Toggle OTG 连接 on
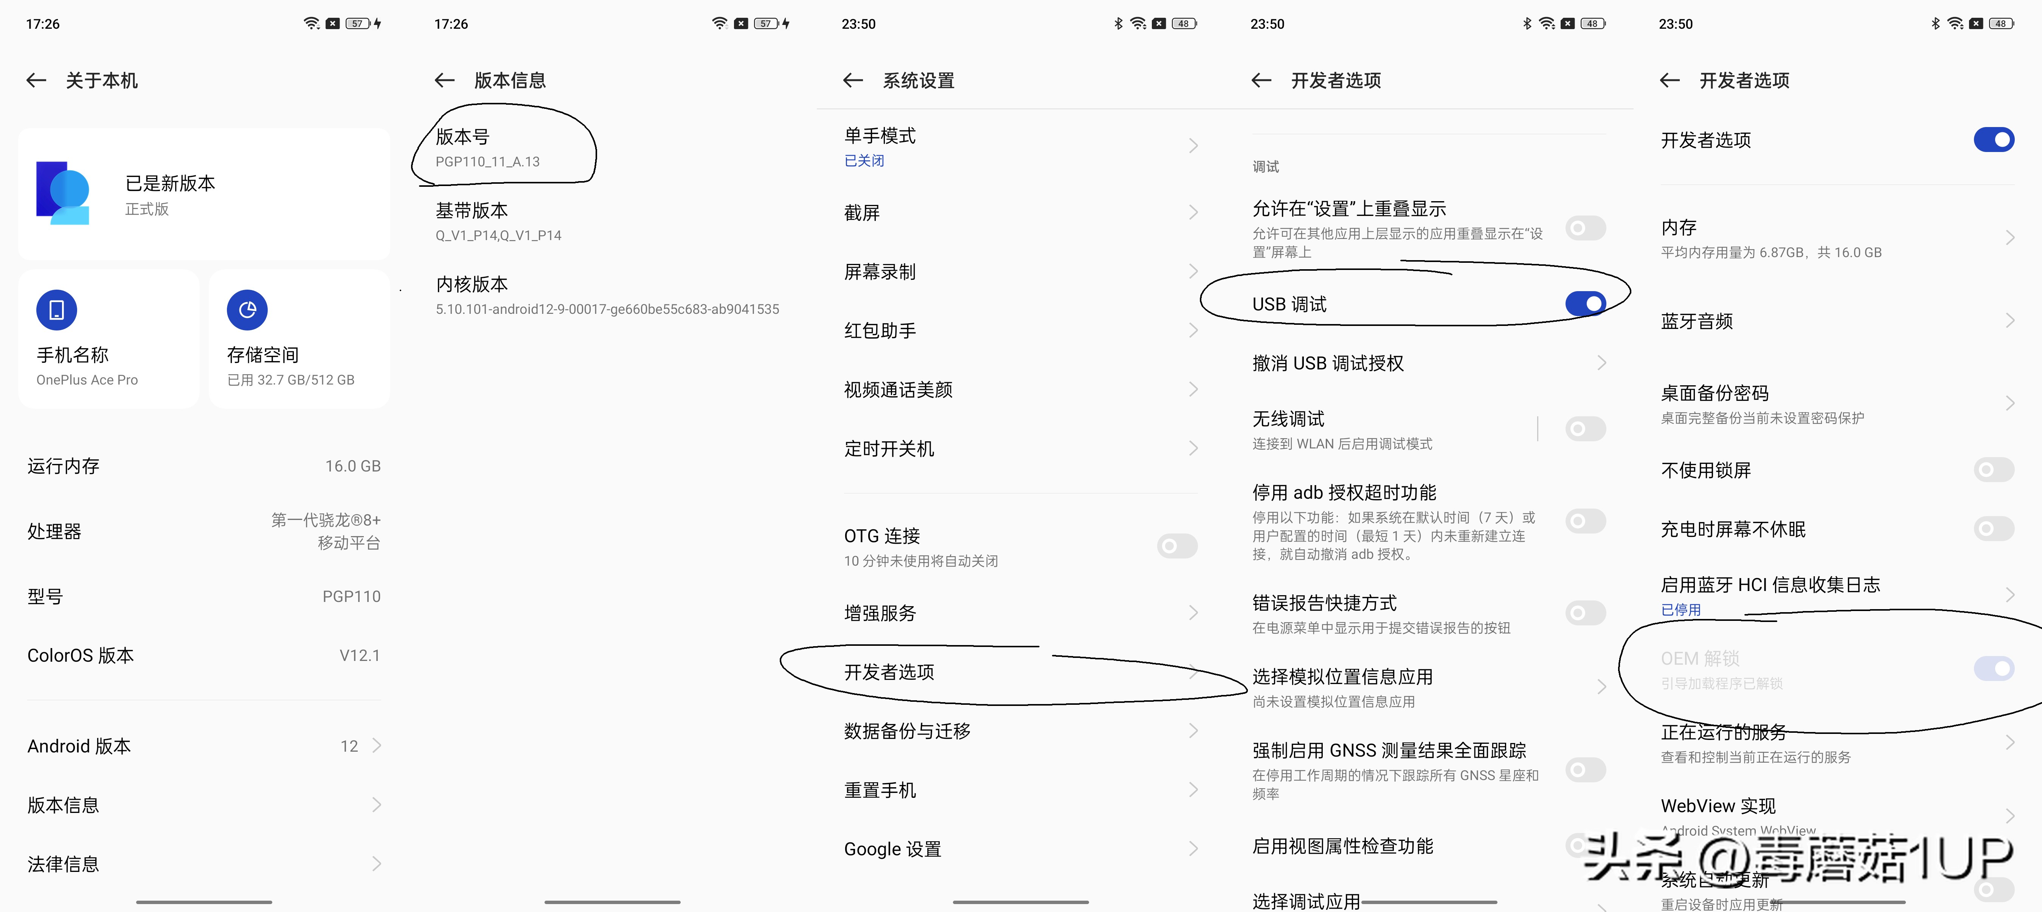 [x=1177, y=546]
